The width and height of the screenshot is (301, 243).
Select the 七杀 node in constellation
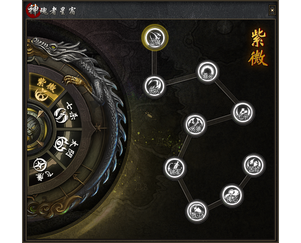(x=243, y=113)
